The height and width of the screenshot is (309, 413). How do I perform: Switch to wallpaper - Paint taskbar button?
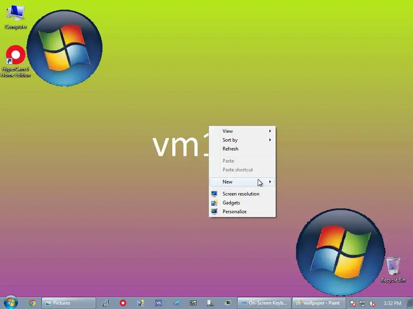319,303
